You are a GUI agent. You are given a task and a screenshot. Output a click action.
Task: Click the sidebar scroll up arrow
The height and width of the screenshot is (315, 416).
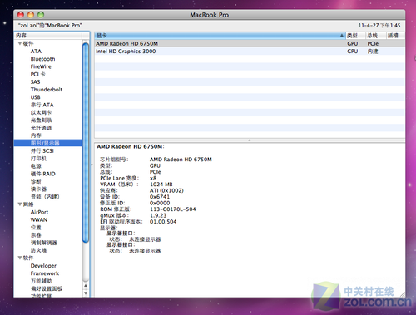86,285
